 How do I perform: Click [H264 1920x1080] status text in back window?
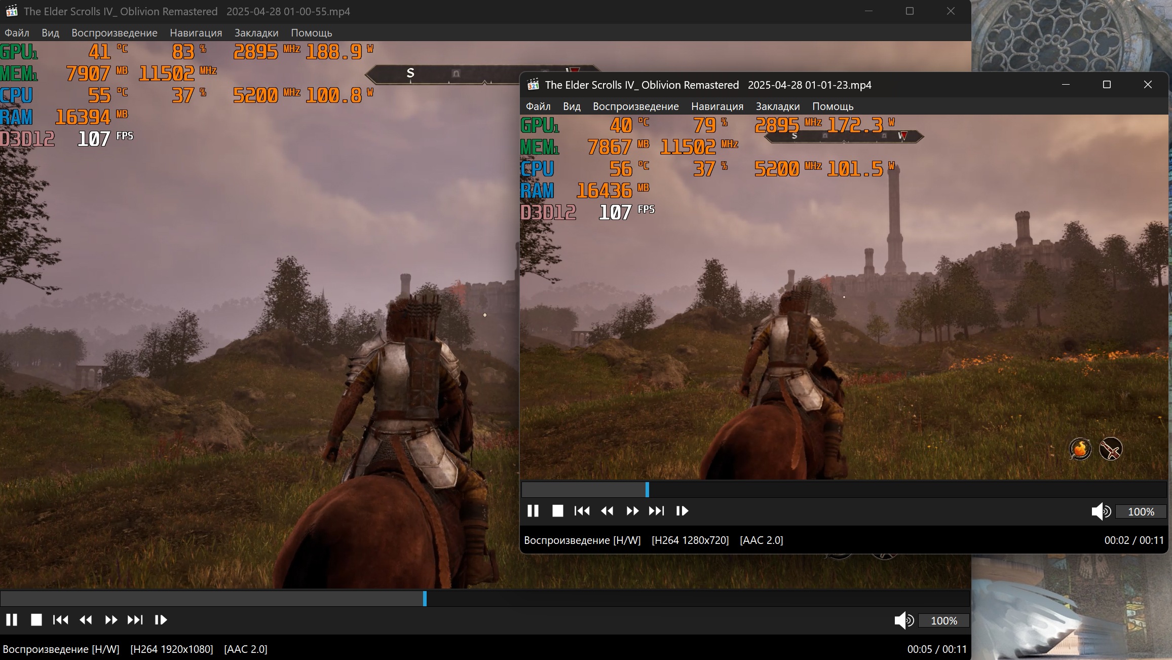coord(172,649)
